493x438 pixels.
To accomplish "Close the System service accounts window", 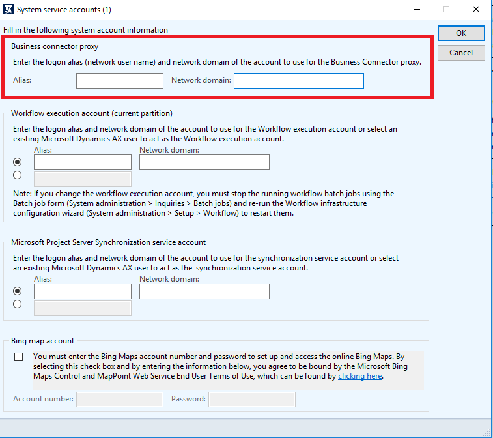I will 476,9.
